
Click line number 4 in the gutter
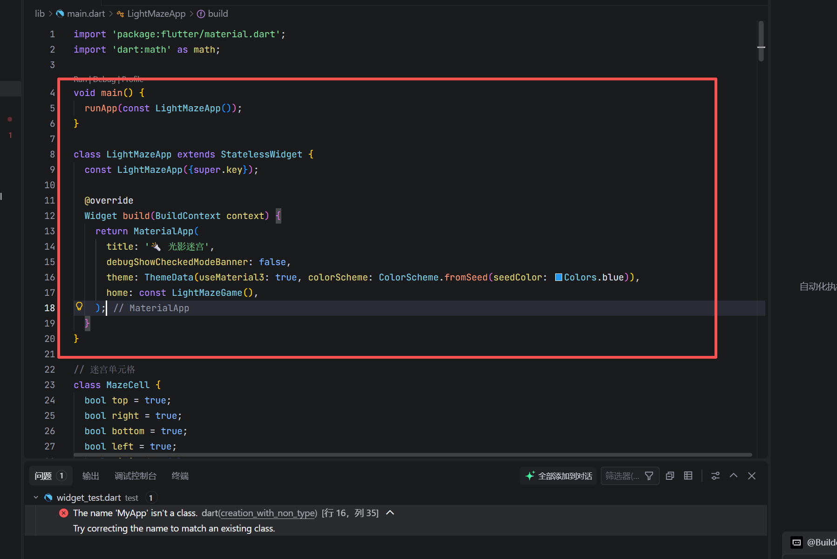click(x=52, y=93)
